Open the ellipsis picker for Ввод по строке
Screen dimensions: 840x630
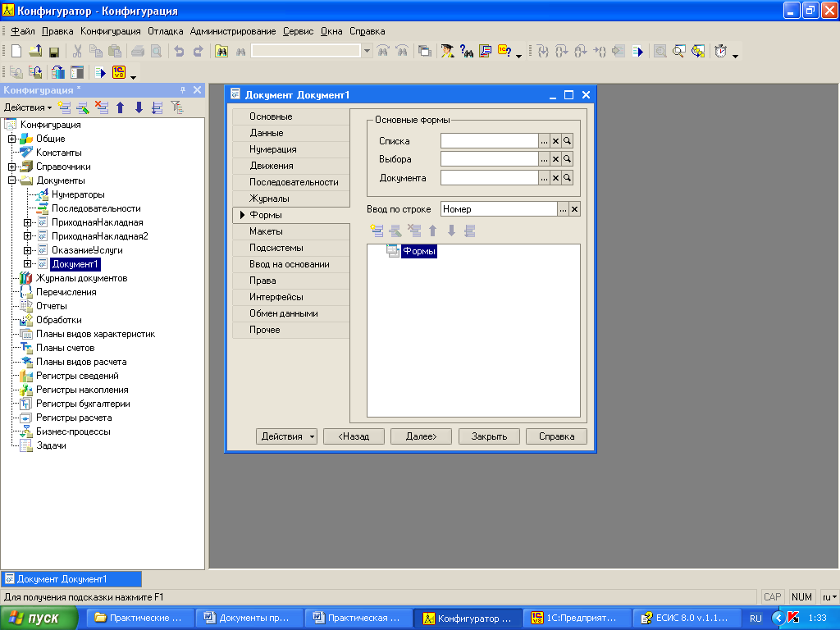[563, 209]
